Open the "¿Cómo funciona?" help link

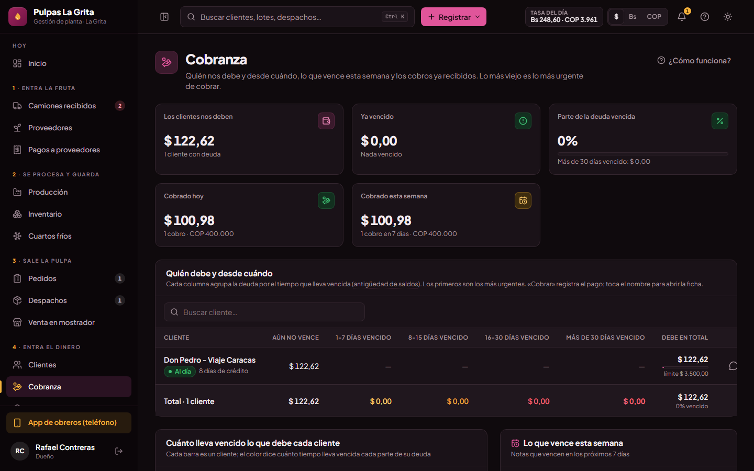(694, 61)
